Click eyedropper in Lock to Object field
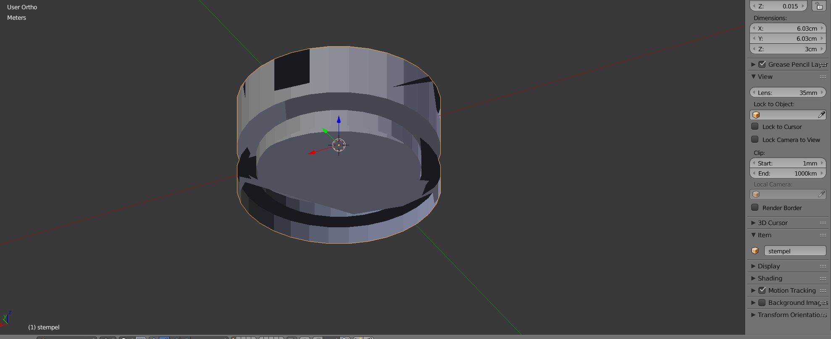The height and width of the screenshot is (339, 831). [x=821, y=115]
